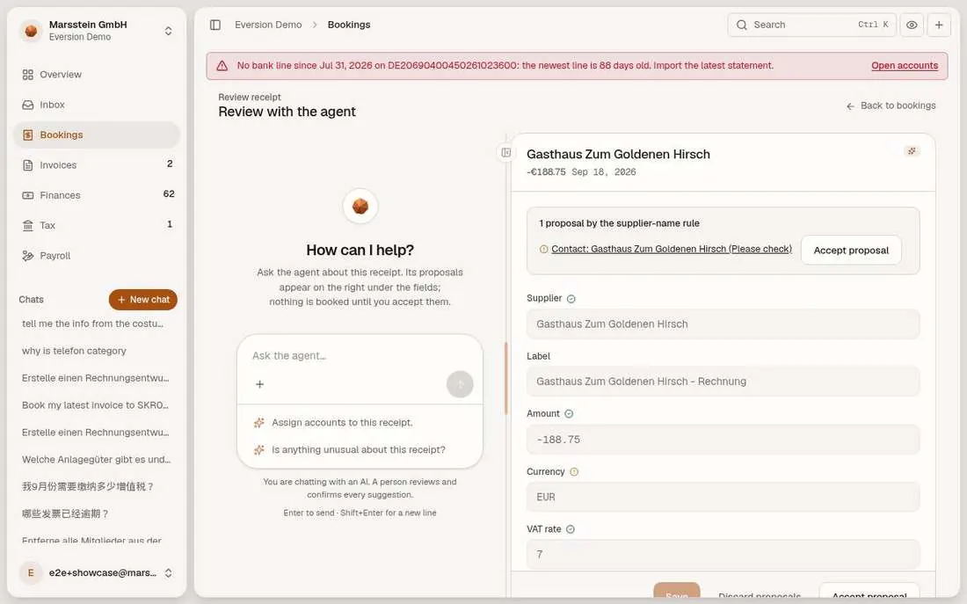Image resolution: width=967 pixels, height=604 pixels.
Task: Click the Overview grid icon
Action: pos(28,75)
